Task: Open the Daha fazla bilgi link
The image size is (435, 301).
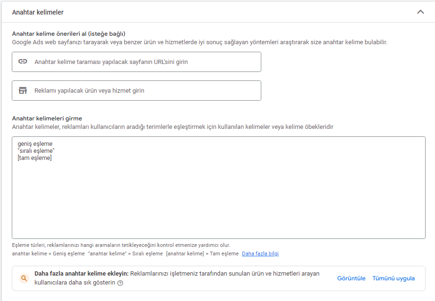Action: (x=260, y=253)
